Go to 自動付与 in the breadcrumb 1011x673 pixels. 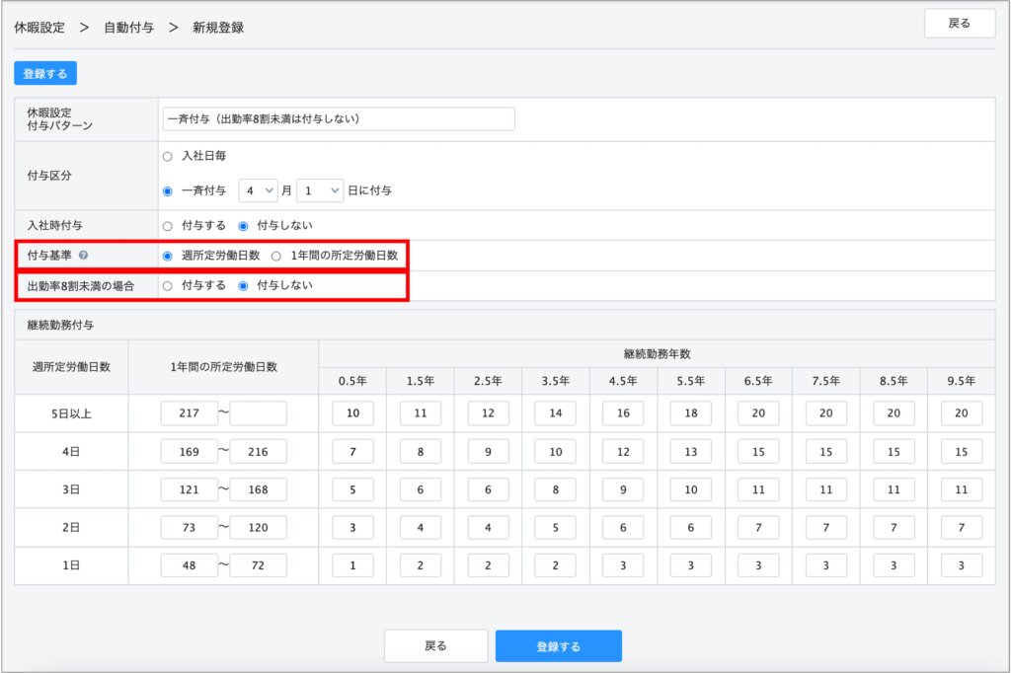128,28
